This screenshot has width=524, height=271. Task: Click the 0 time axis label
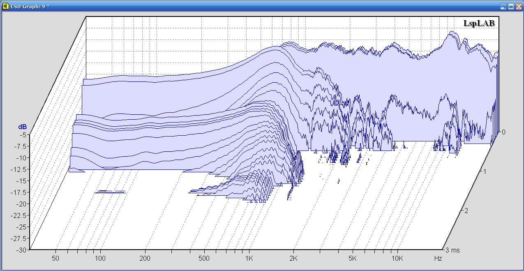click(503, 132)
